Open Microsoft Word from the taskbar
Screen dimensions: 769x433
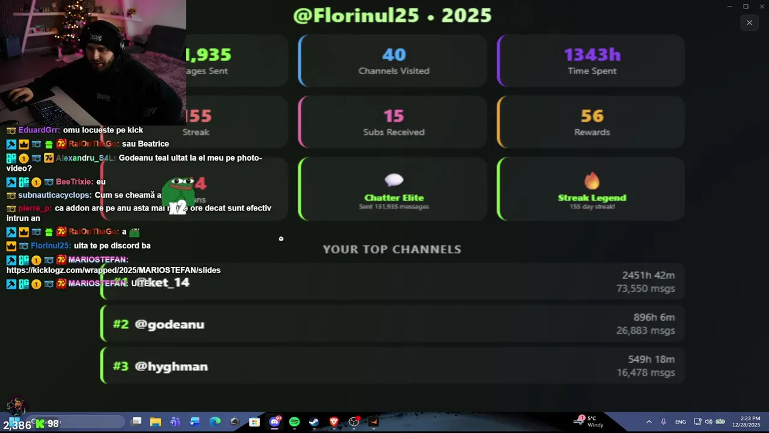(195, 422)
